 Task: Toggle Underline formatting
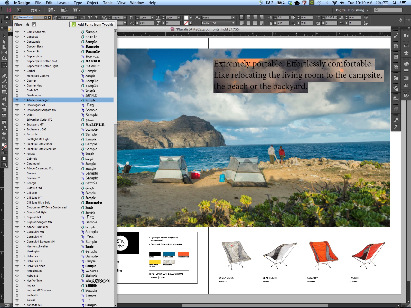(x=97, y=17)
